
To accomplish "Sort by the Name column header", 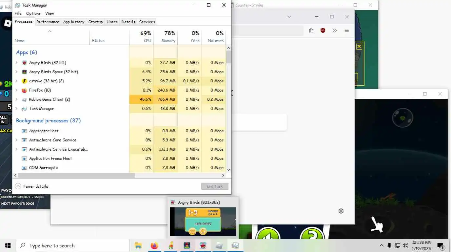I will (51, 37).
